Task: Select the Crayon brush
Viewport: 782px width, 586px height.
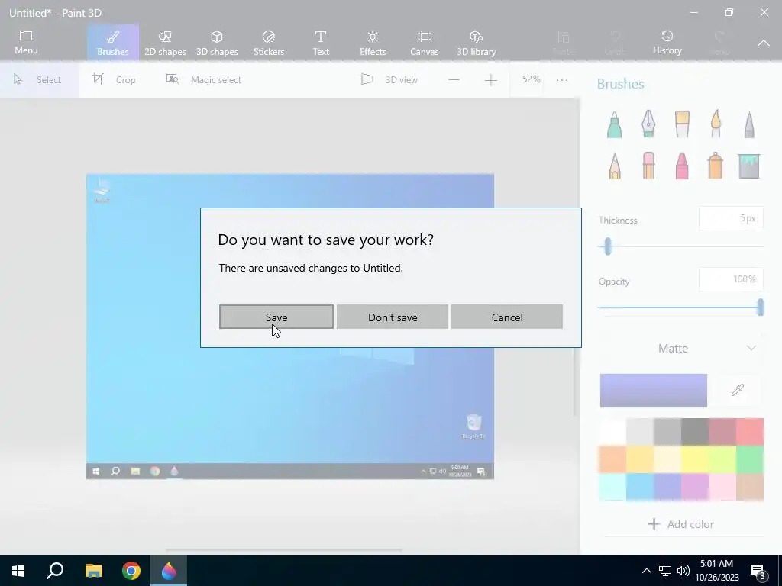Action: click(682, 166)
